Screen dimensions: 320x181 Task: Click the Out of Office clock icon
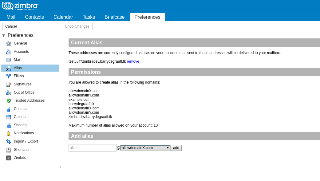[x=9, y=92]
